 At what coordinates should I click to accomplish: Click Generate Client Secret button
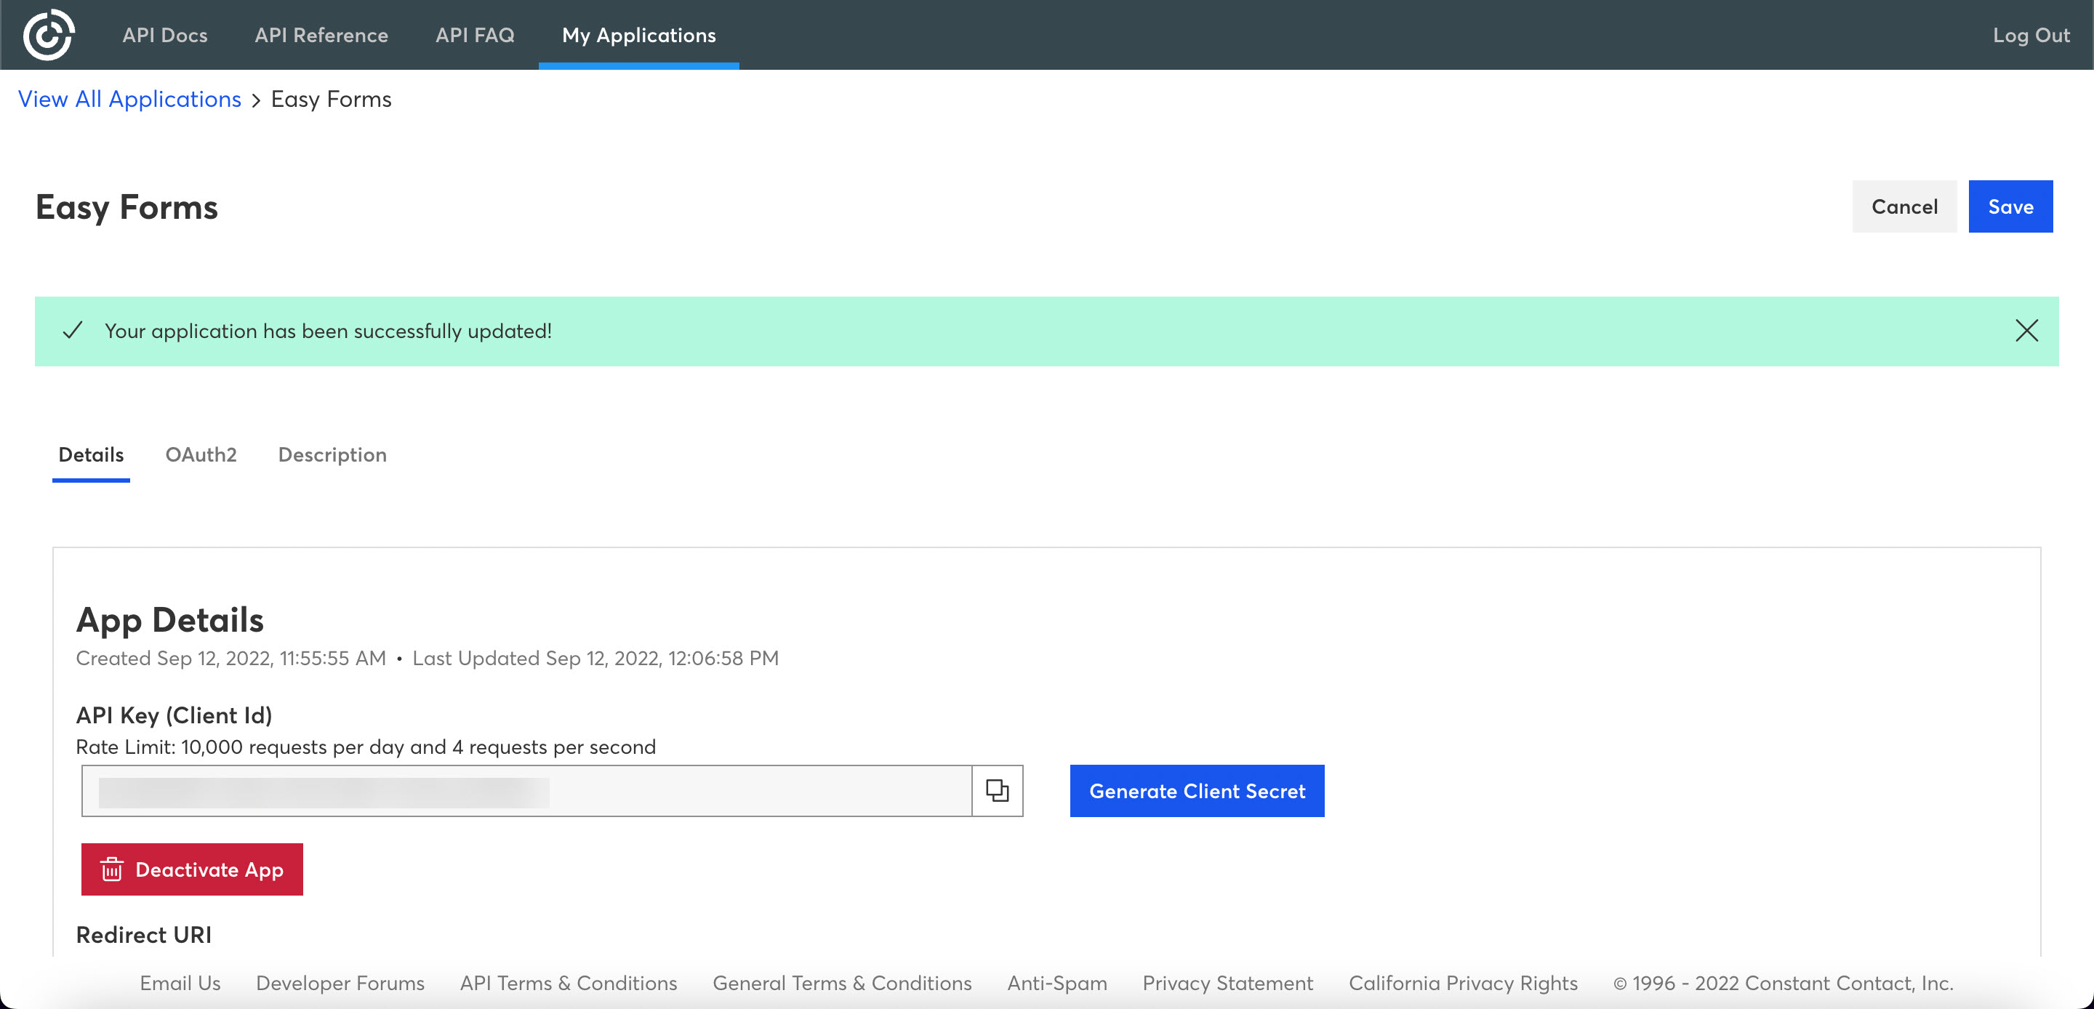pos(1197,790)
